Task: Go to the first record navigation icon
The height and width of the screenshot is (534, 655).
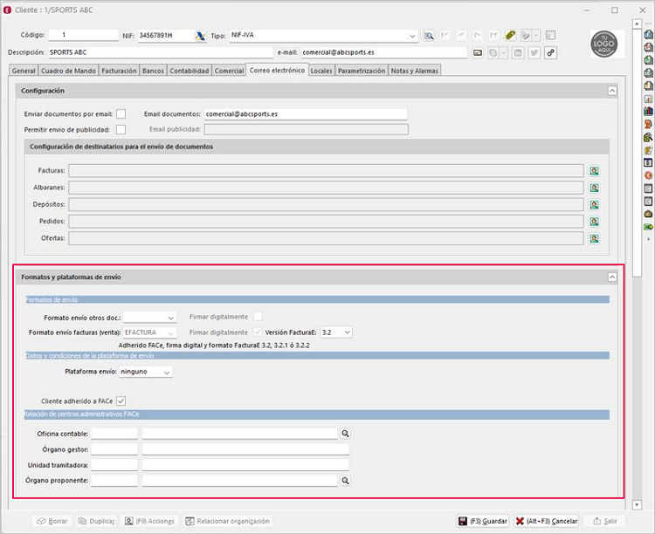Action: 445,35
